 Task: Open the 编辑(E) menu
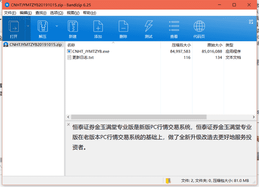coord(26,13)
